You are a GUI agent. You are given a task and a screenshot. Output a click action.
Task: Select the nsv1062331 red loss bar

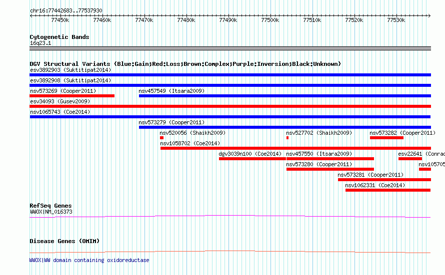coord(388,190)
